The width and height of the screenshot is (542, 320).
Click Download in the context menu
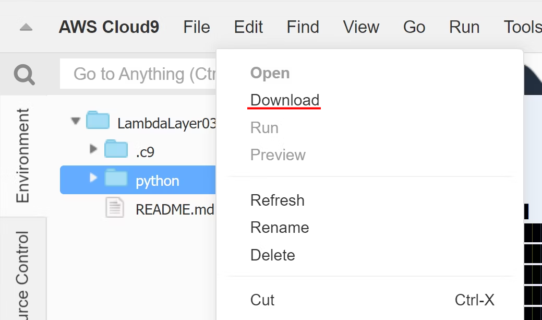coord(284,100)
